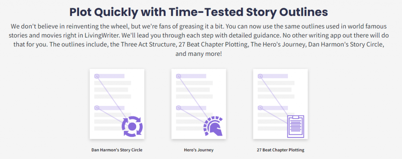Select lower circle marker in 27 Beat card
This screenshot has height=159, width=402.
pyautogui.click(x=260, y=108)
